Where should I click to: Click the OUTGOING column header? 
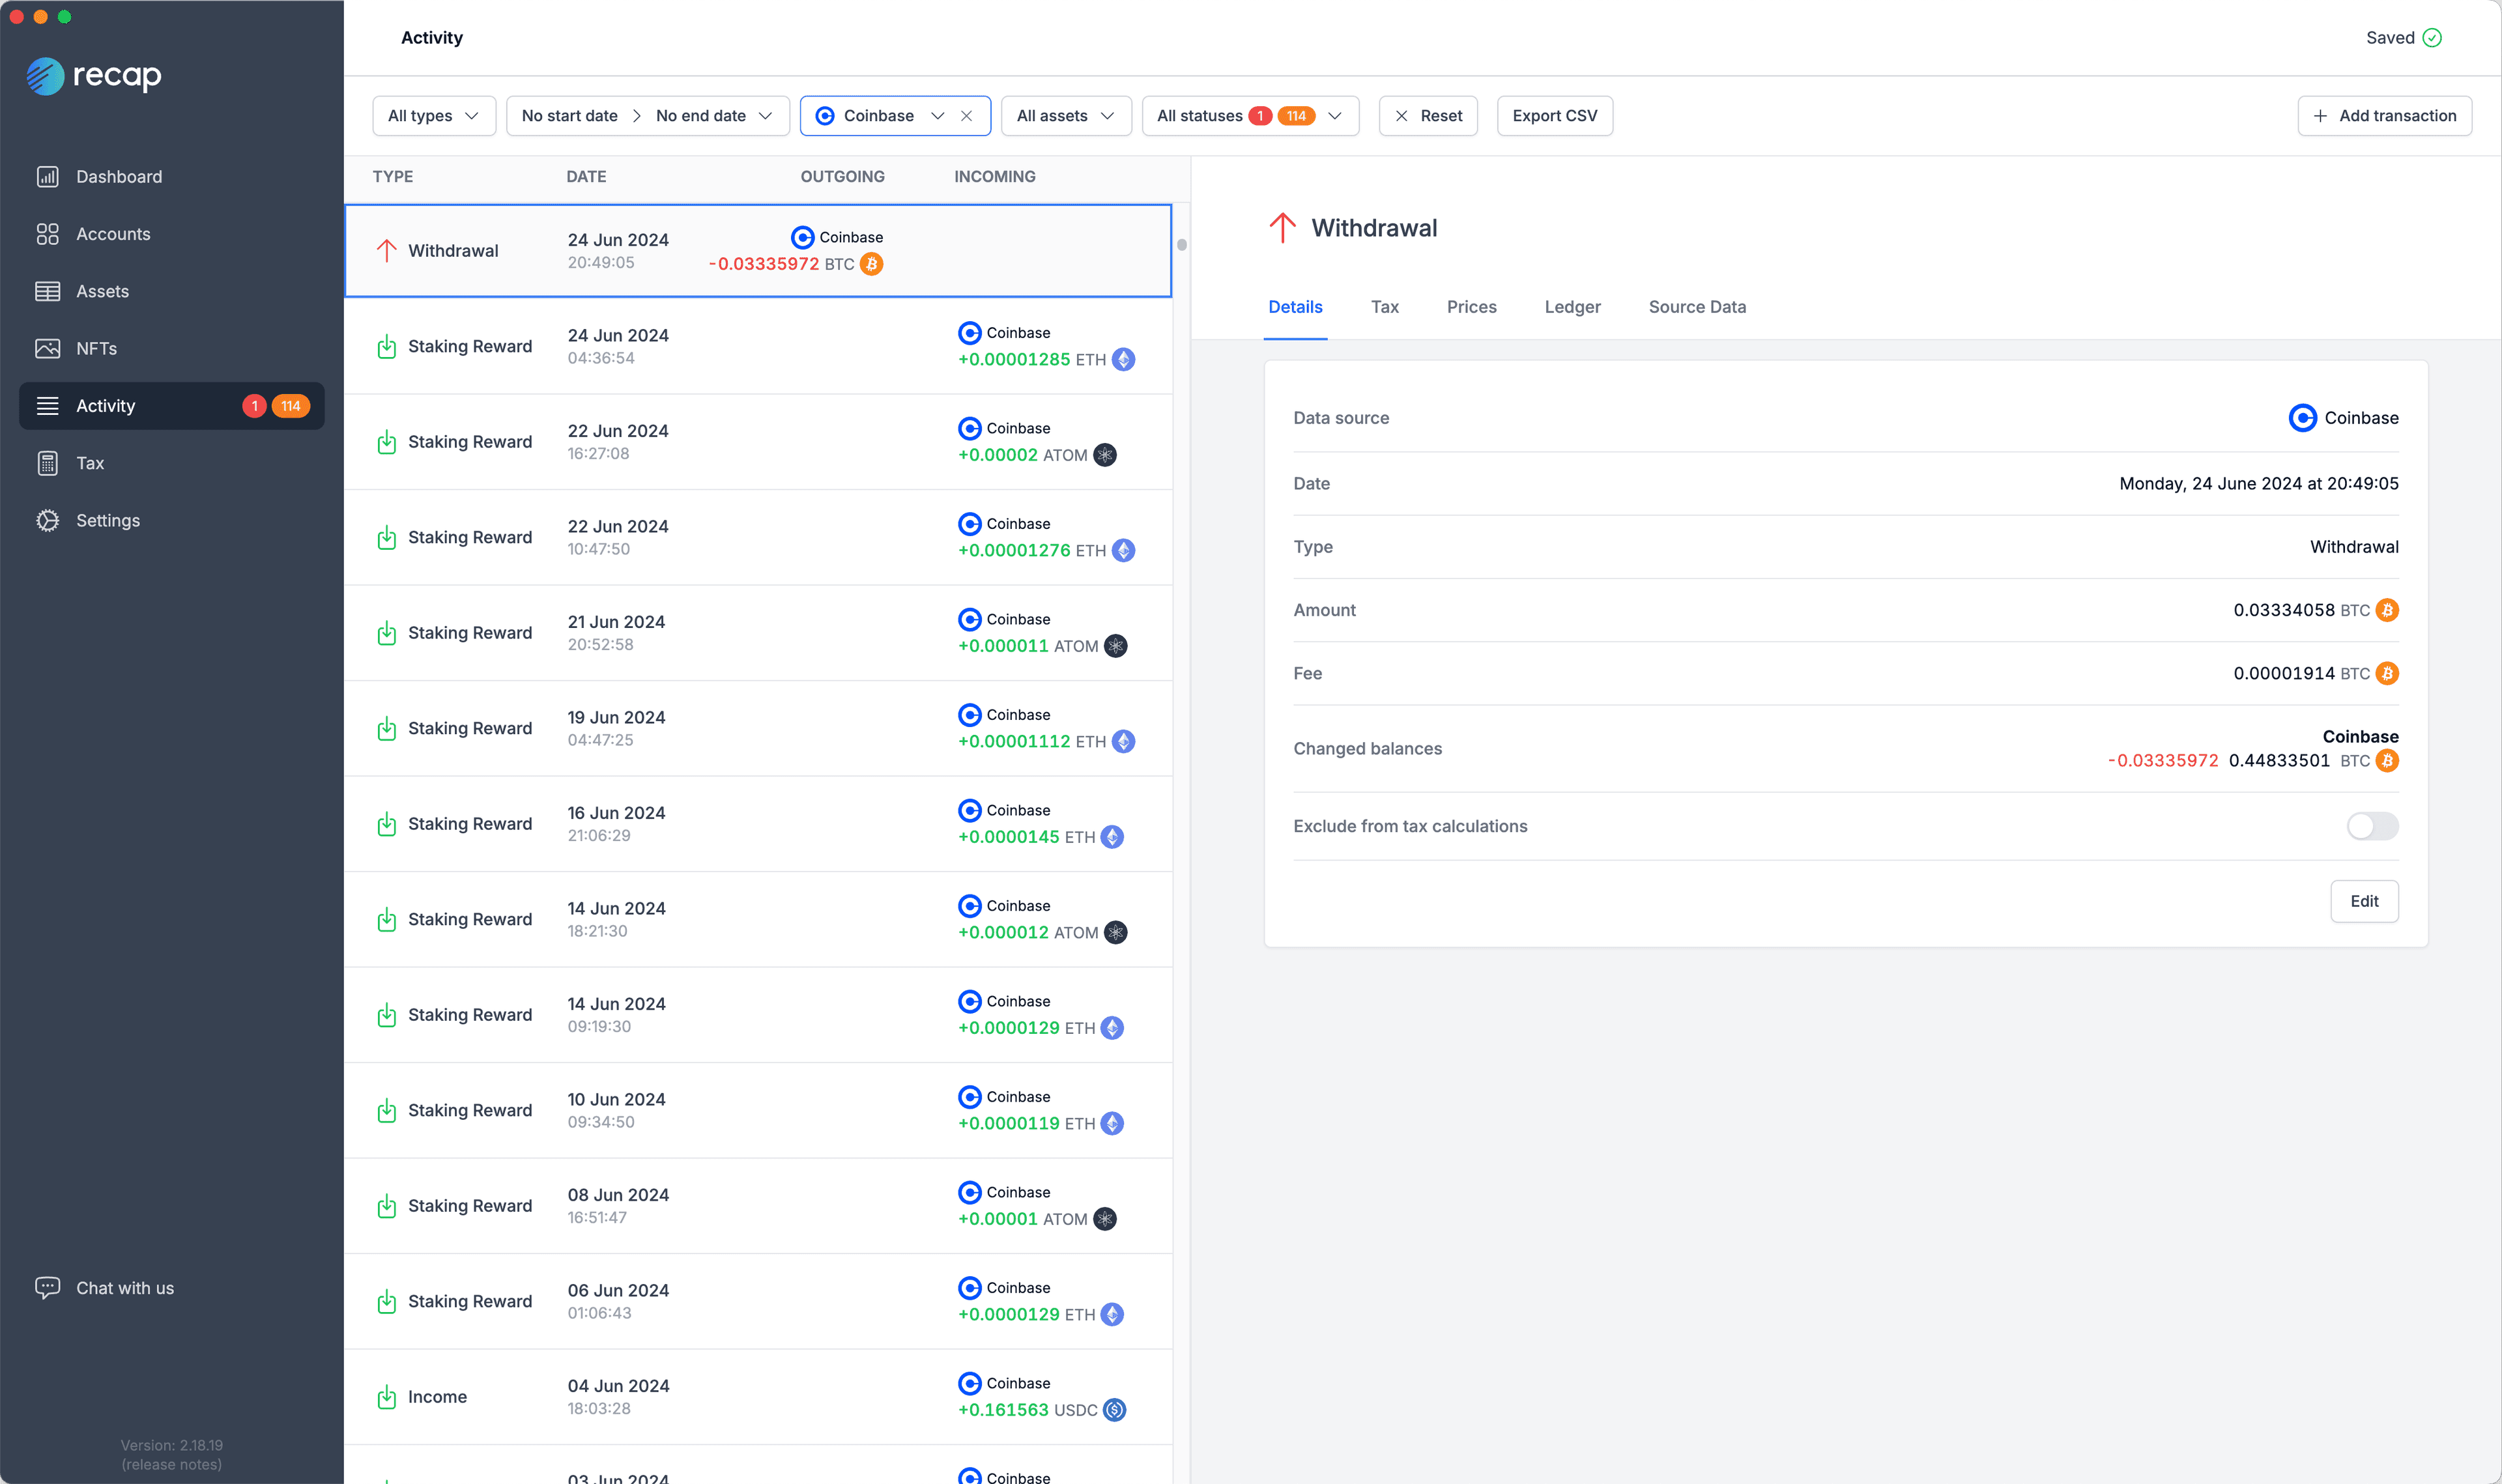click(x=842, y=176)
